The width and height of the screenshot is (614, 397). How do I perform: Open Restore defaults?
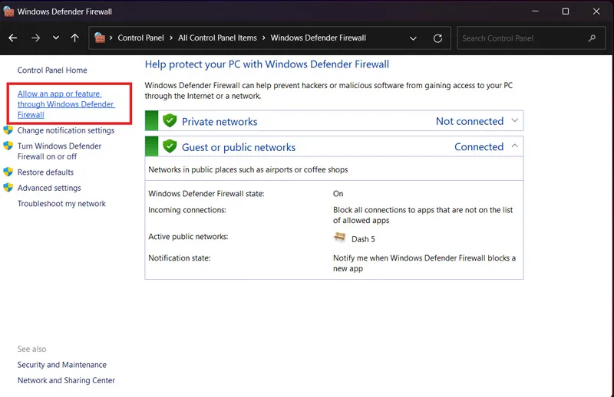click(x=45, y=172)
